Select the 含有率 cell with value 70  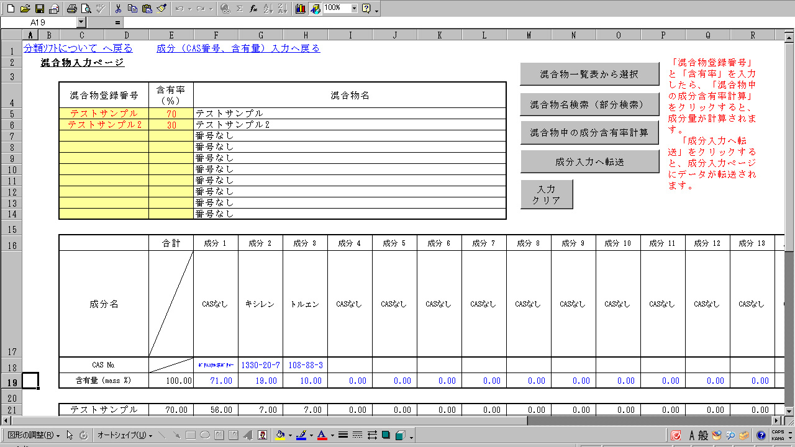coord(171,114)
